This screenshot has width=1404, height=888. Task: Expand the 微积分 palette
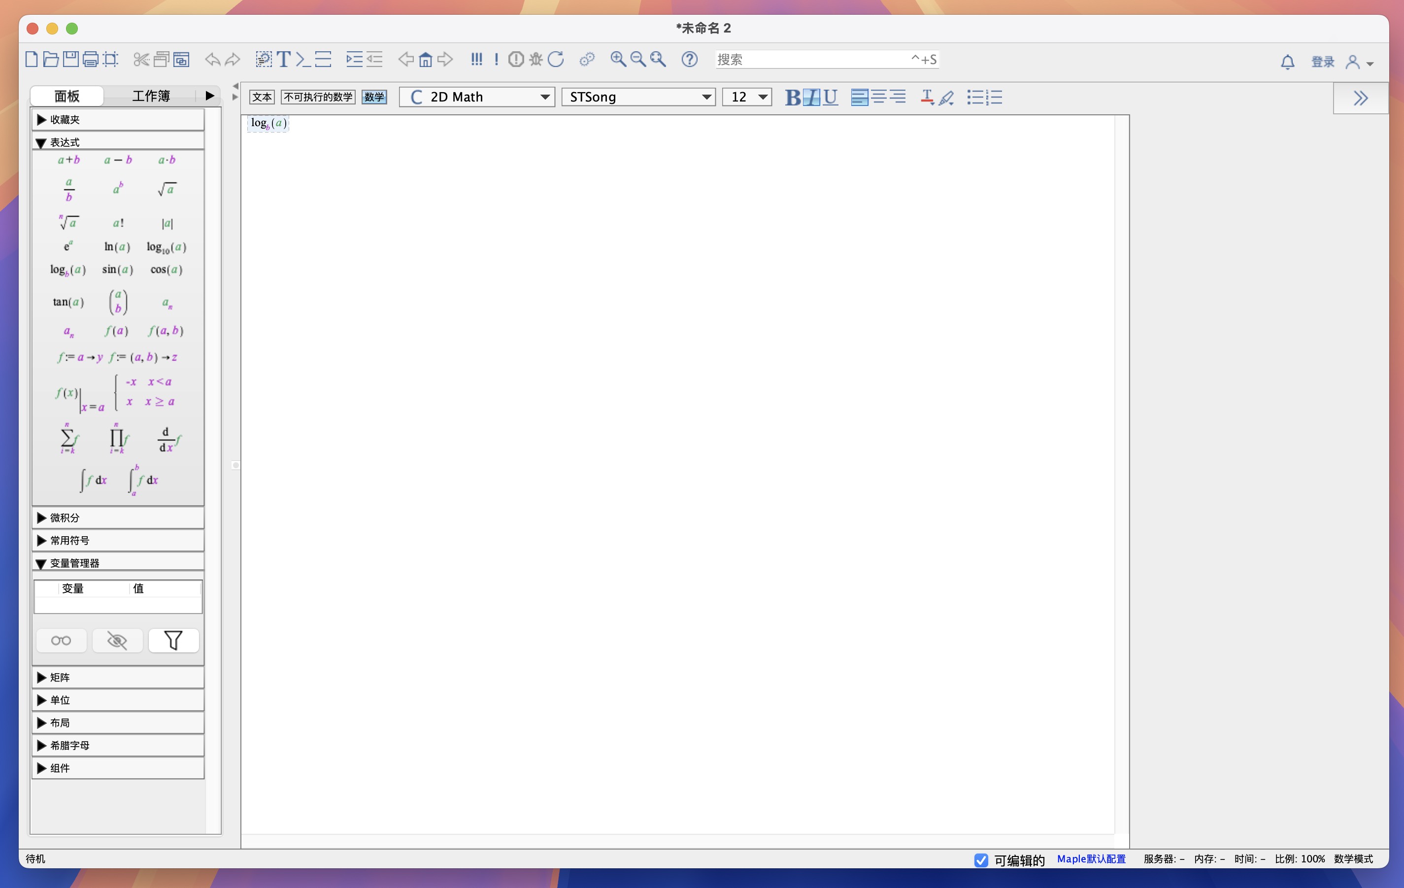[x=118, y=518]
